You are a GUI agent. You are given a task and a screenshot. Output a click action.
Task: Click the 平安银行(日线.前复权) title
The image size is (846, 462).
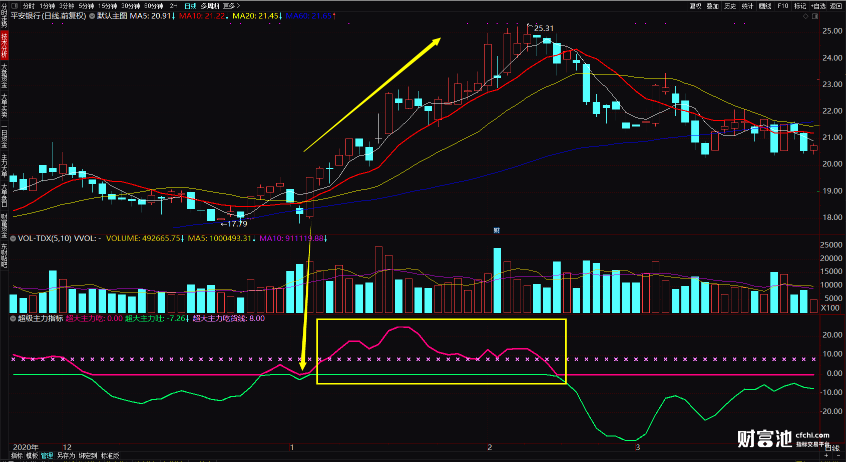coord(49,16)
